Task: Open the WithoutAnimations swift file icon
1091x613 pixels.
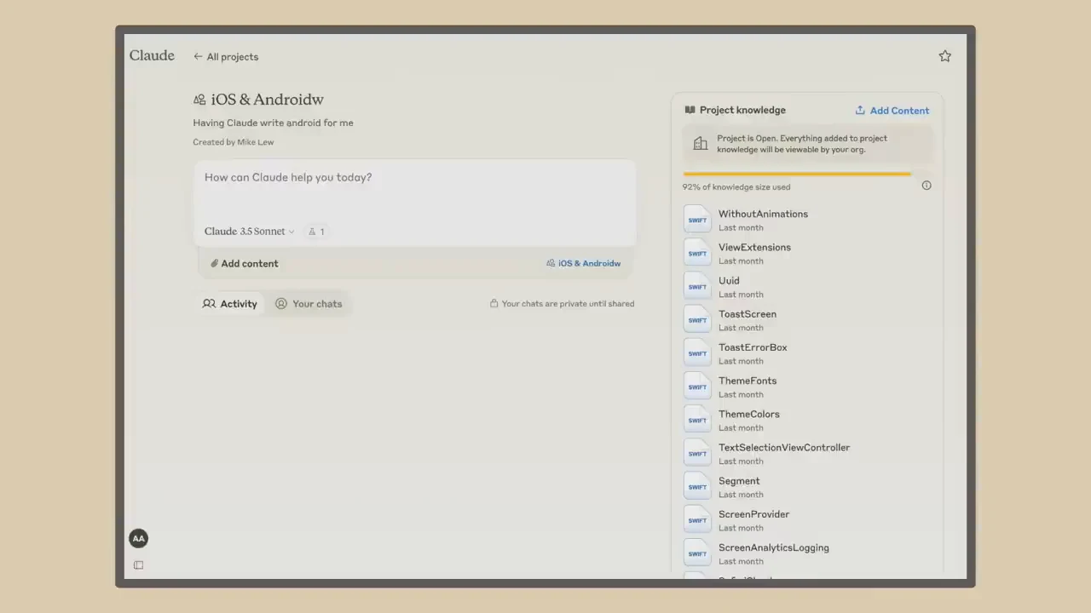Action: 697,219
